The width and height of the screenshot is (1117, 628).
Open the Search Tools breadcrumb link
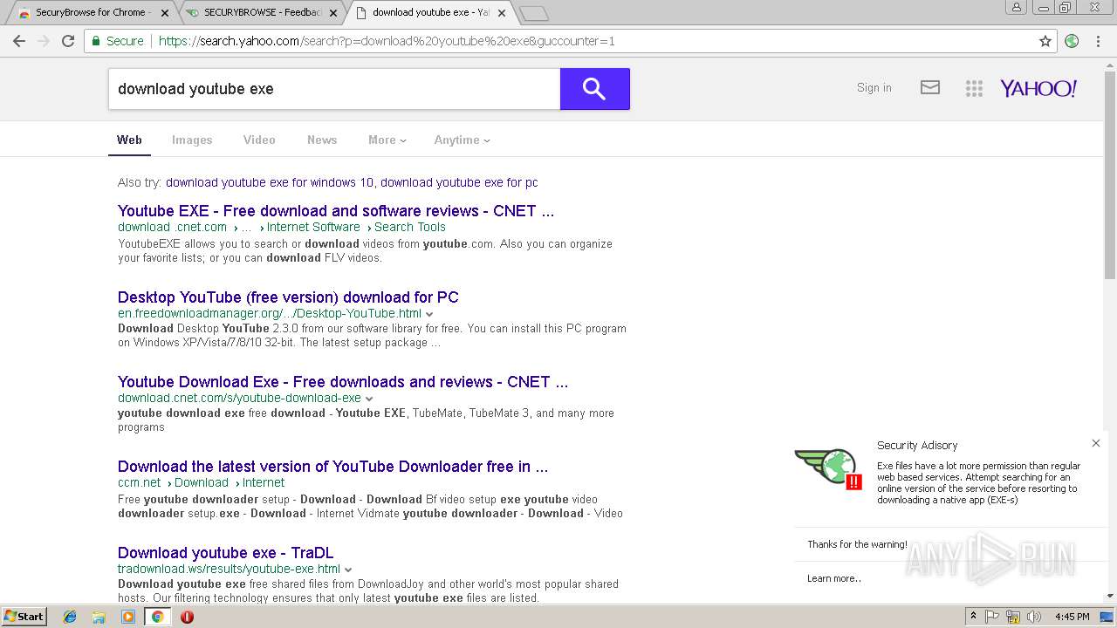[410, 227]
